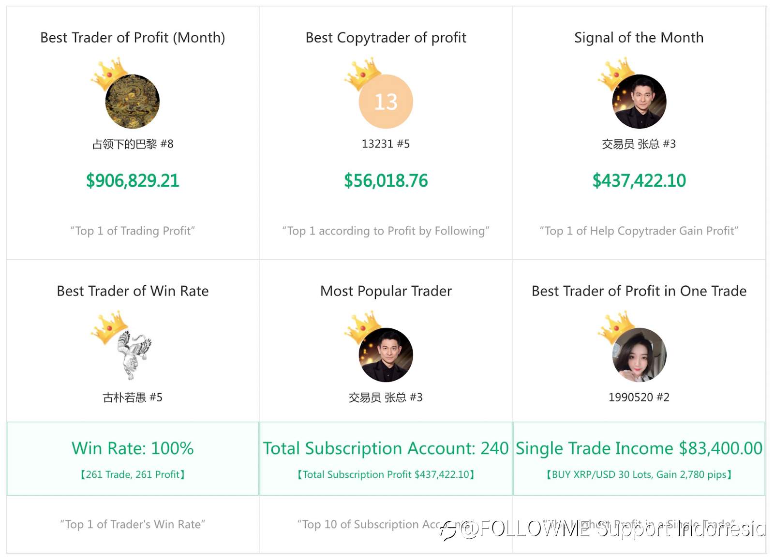Select the Single Trade Income $83,400.00 box
Screen dimensions: 774x560
pos(639,458)
